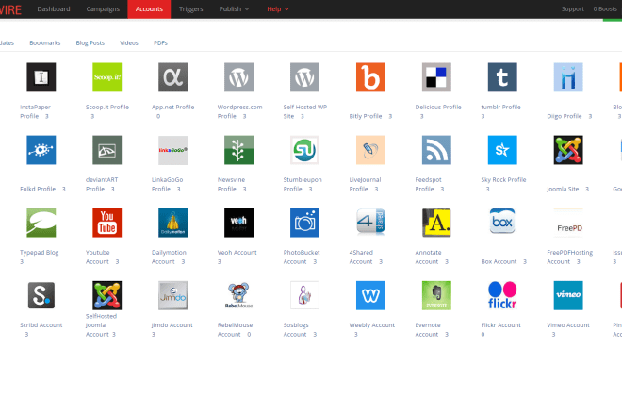Click the Bitly Profile label

point(366,116)
